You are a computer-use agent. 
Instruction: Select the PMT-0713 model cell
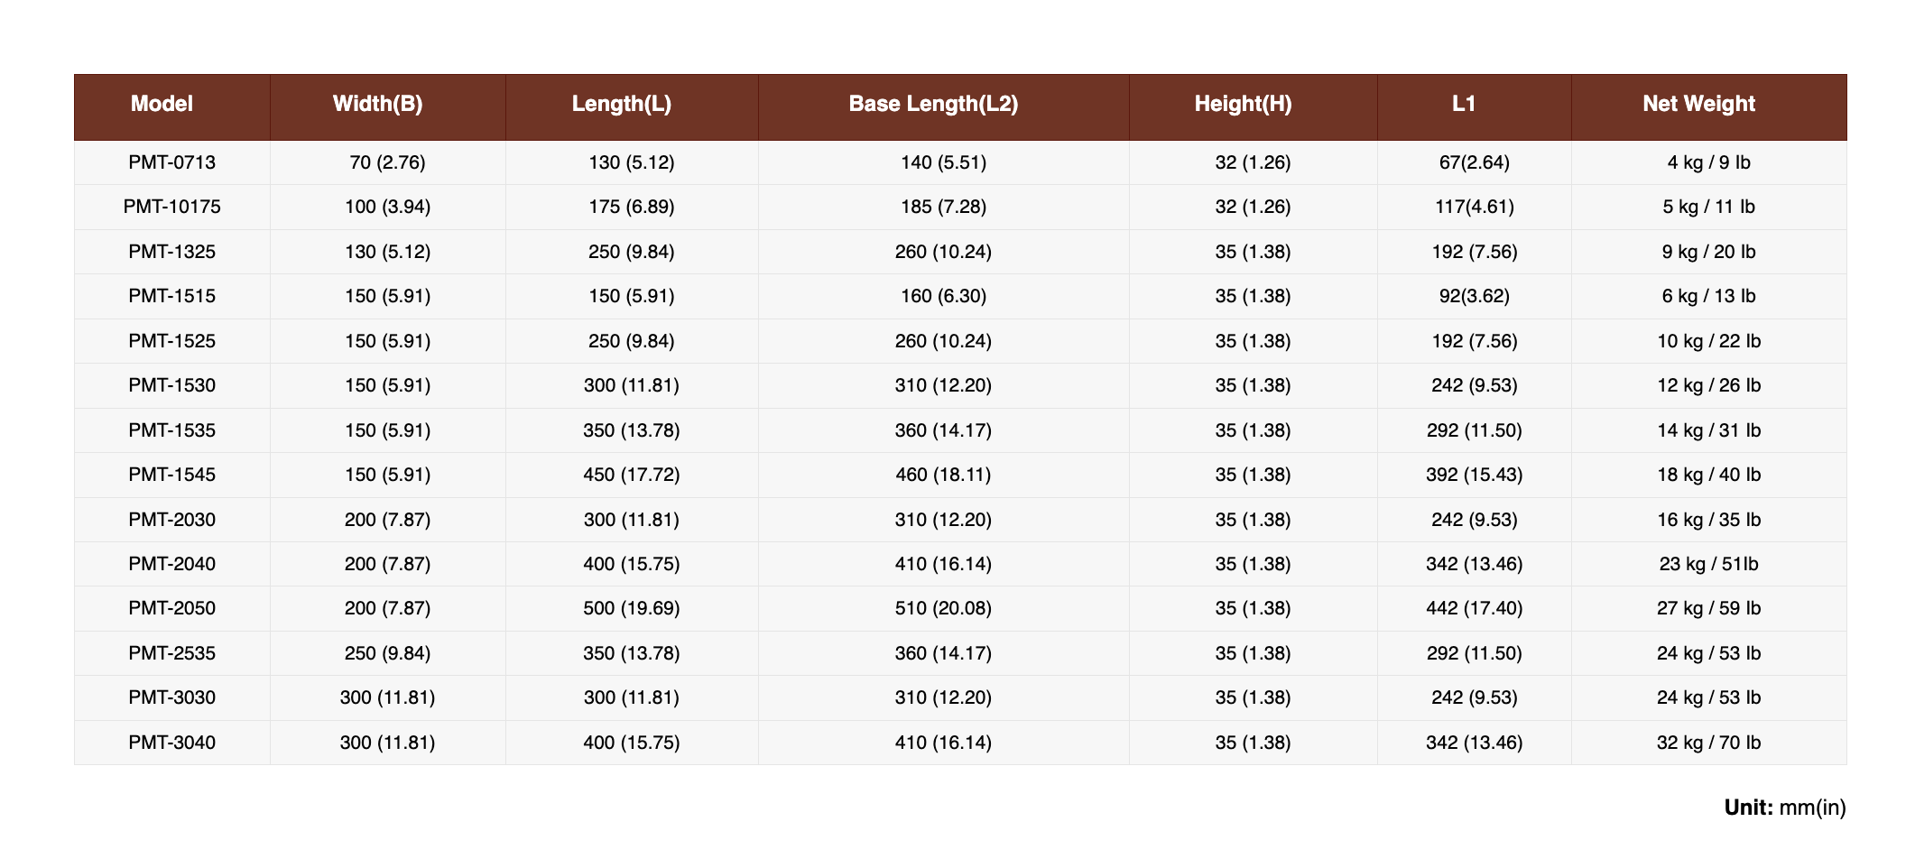pyautogui.click(x=171, y=162)
